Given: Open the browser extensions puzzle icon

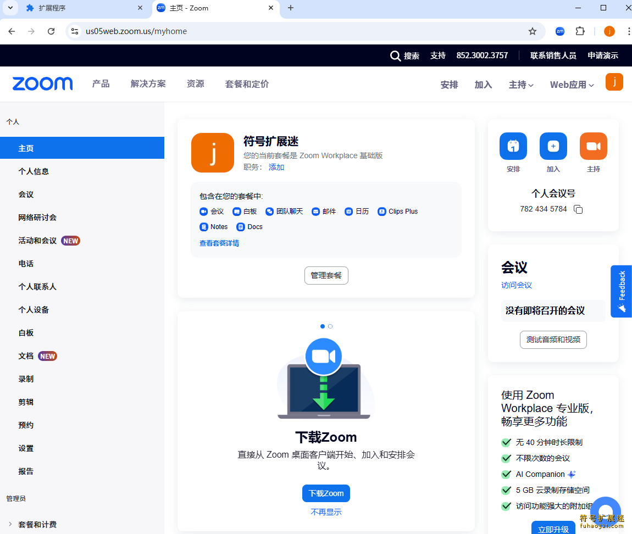Looking at the screenshot, I should [580, 31].
